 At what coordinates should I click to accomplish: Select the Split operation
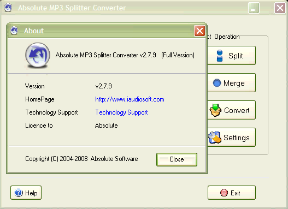coord(231,56)
